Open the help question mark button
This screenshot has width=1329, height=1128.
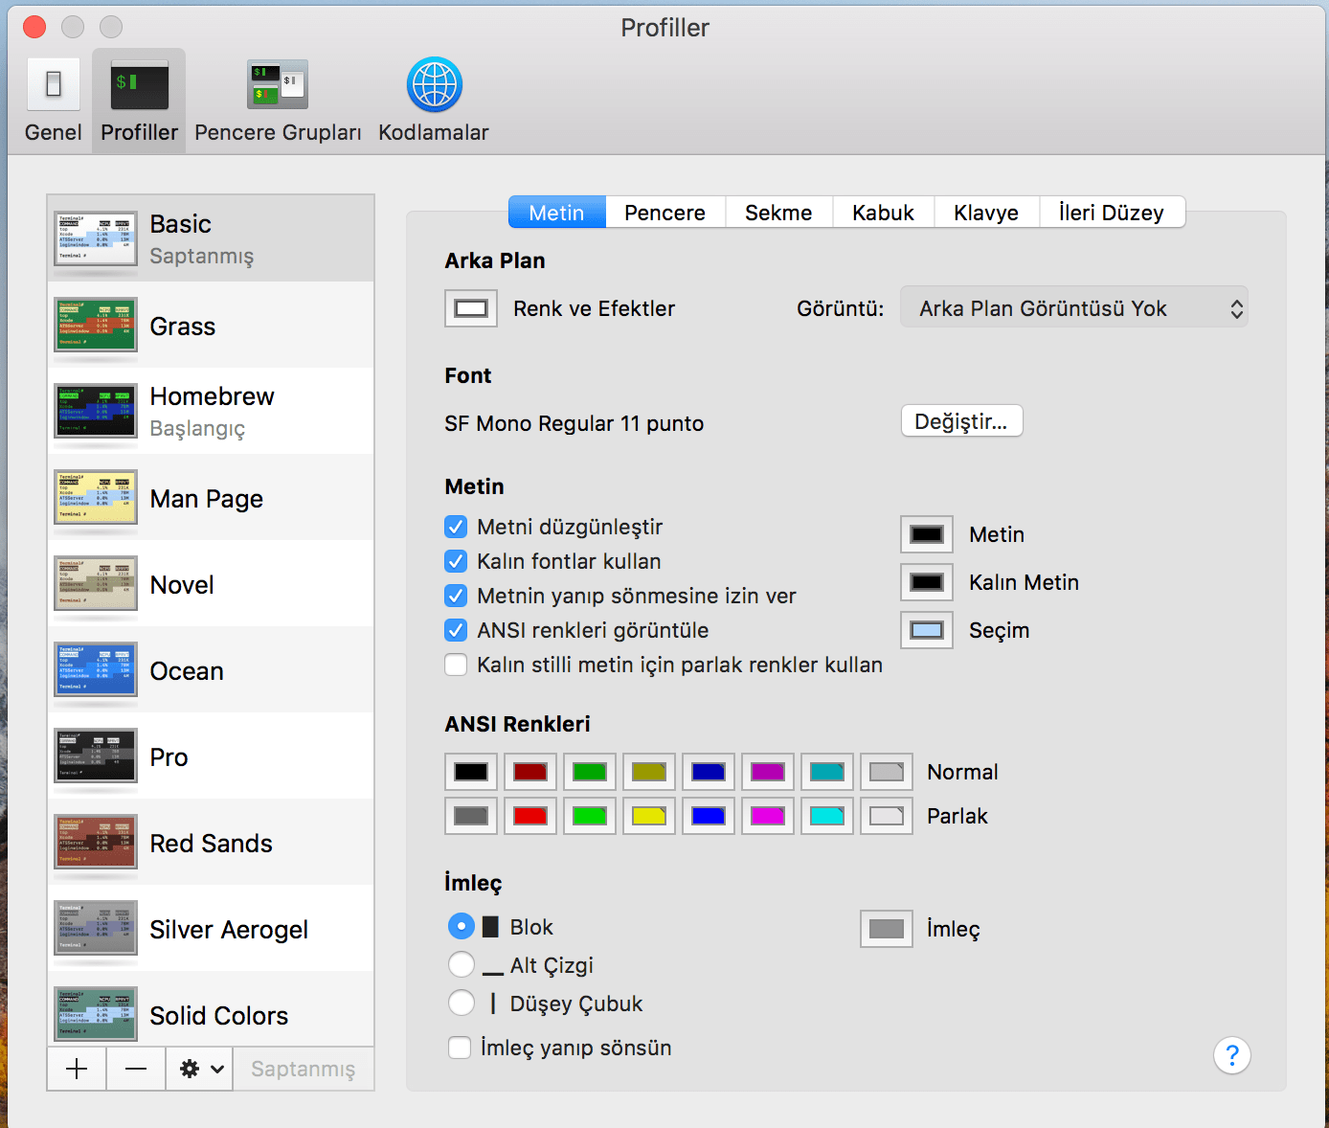pos(1231,1055)
